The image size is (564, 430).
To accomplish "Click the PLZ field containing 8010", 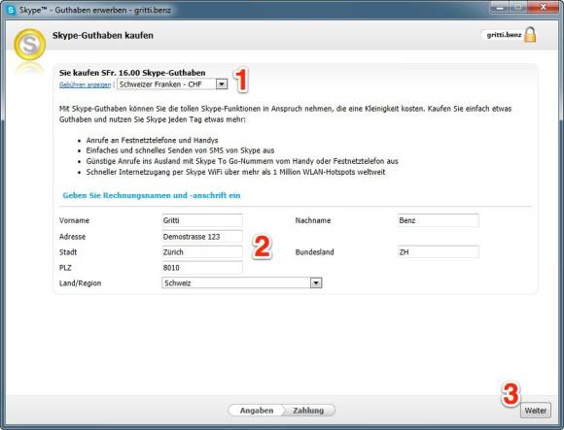I will tap(202, 267).
